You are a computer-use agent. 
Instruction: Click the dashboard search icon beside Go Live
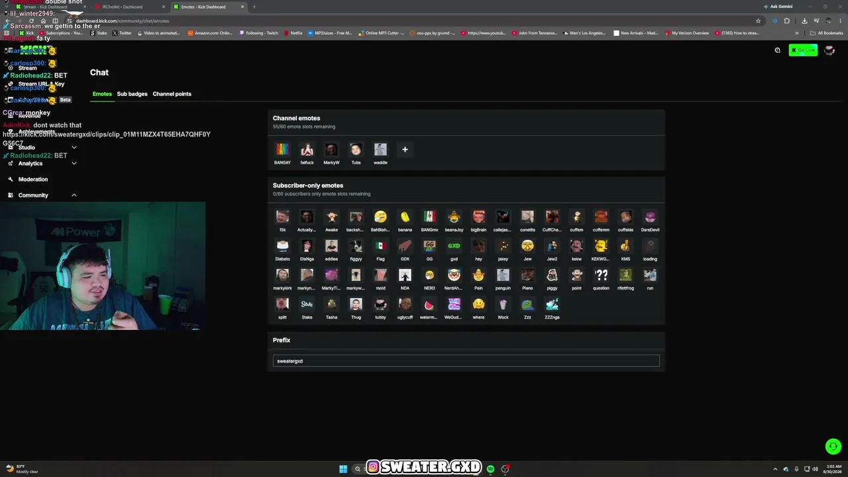click(x=778, y=50)
